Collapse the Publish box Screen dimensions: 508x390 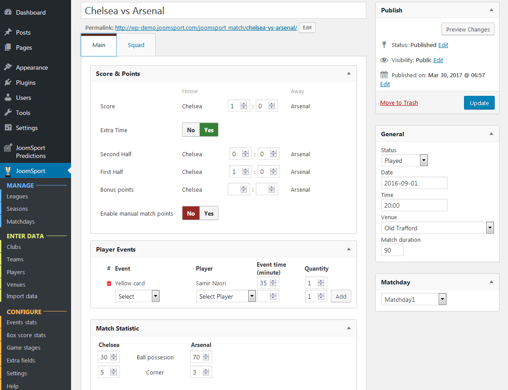coord(492,10)
